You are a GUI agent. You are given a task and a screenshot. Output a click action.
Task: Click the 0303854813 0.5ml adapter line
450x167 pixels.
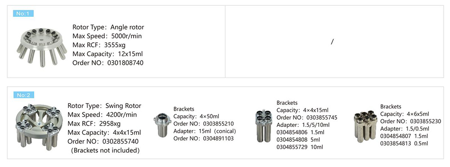pyautogui.click(x=404, y=144)
